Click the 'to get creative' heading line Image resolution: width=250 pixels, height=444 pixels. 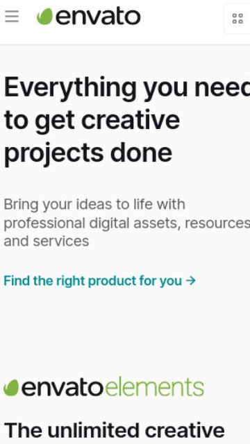coord(92,121)
